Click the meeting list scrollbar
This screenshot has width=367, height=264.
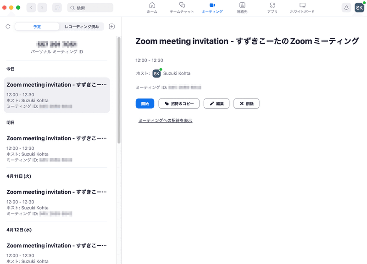tap(119, 90)
